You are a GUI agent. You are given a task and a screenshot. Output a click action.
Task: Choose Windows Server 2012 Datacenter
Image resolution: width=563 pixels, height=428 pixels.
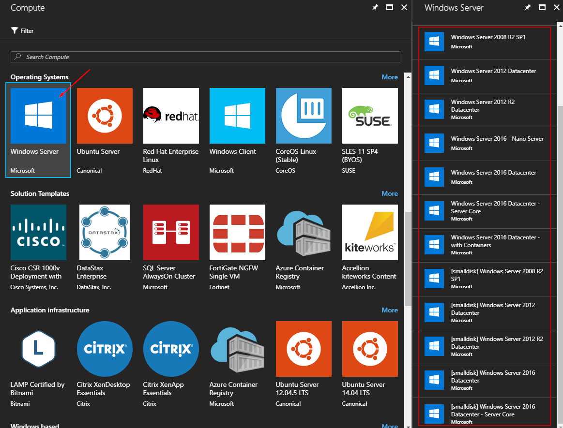point(485,76)
